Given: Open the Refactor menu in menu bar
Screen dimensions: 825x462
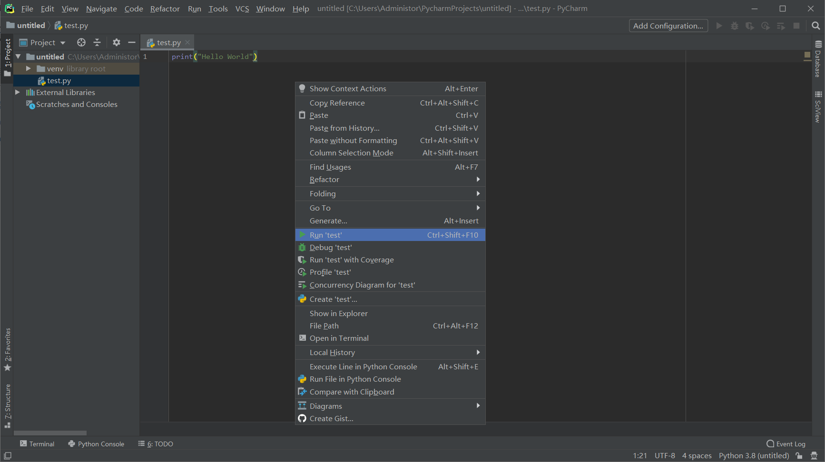Looking at the screenshot, I should pos(165,9).
